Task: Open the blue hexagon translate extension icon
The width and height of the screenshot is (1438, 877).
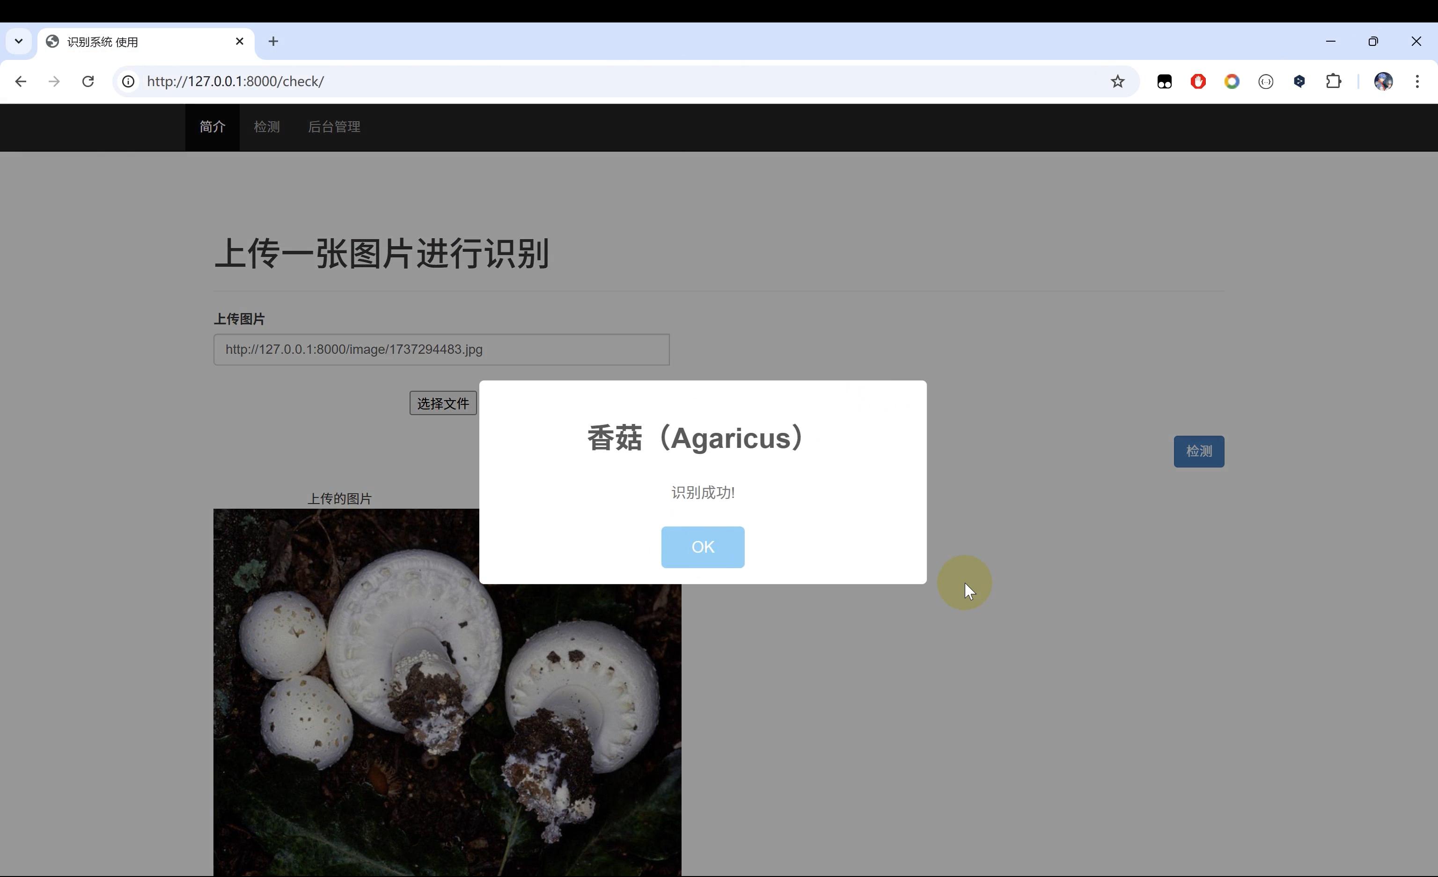Action: pyautogui.click(x=1299, y=81)
